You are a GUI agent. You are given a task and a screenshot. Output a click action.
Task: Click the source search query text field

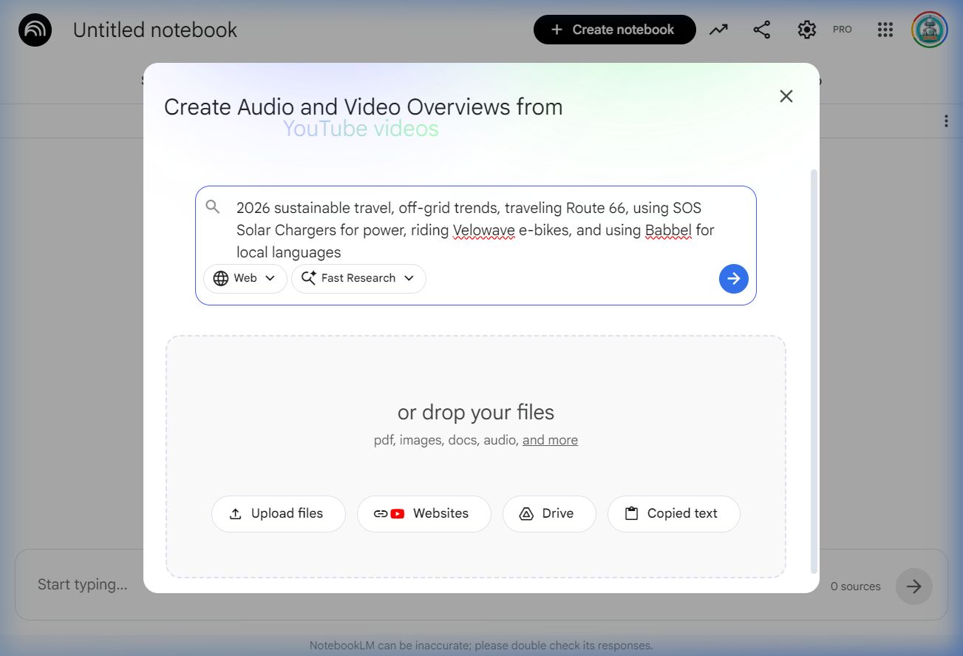pyautogui.click(x=473, y=229)
